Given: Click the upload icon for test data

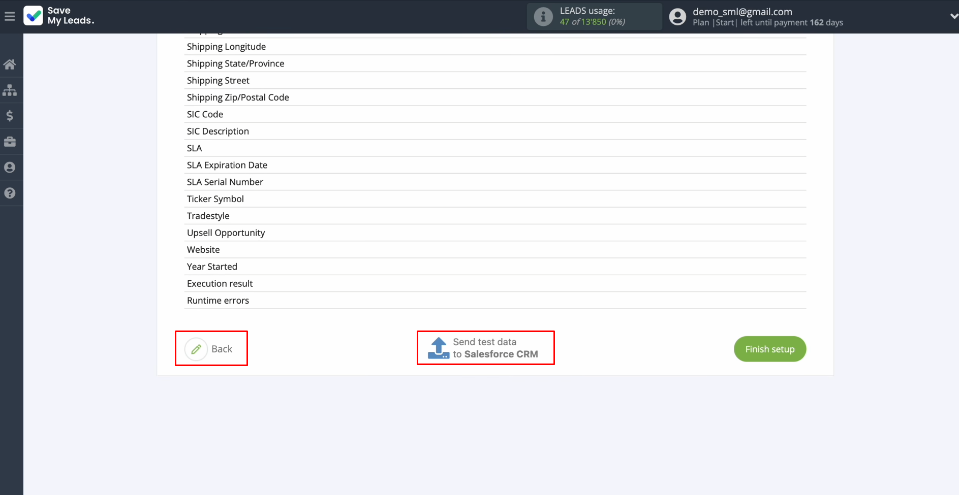Looking at the screenshot, I should pyautogui.click(x=439, y=348).
